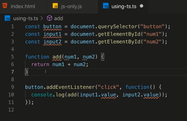Click the underlined button variable on line 1
The image size is (187, 121).
tap(52, 27)
